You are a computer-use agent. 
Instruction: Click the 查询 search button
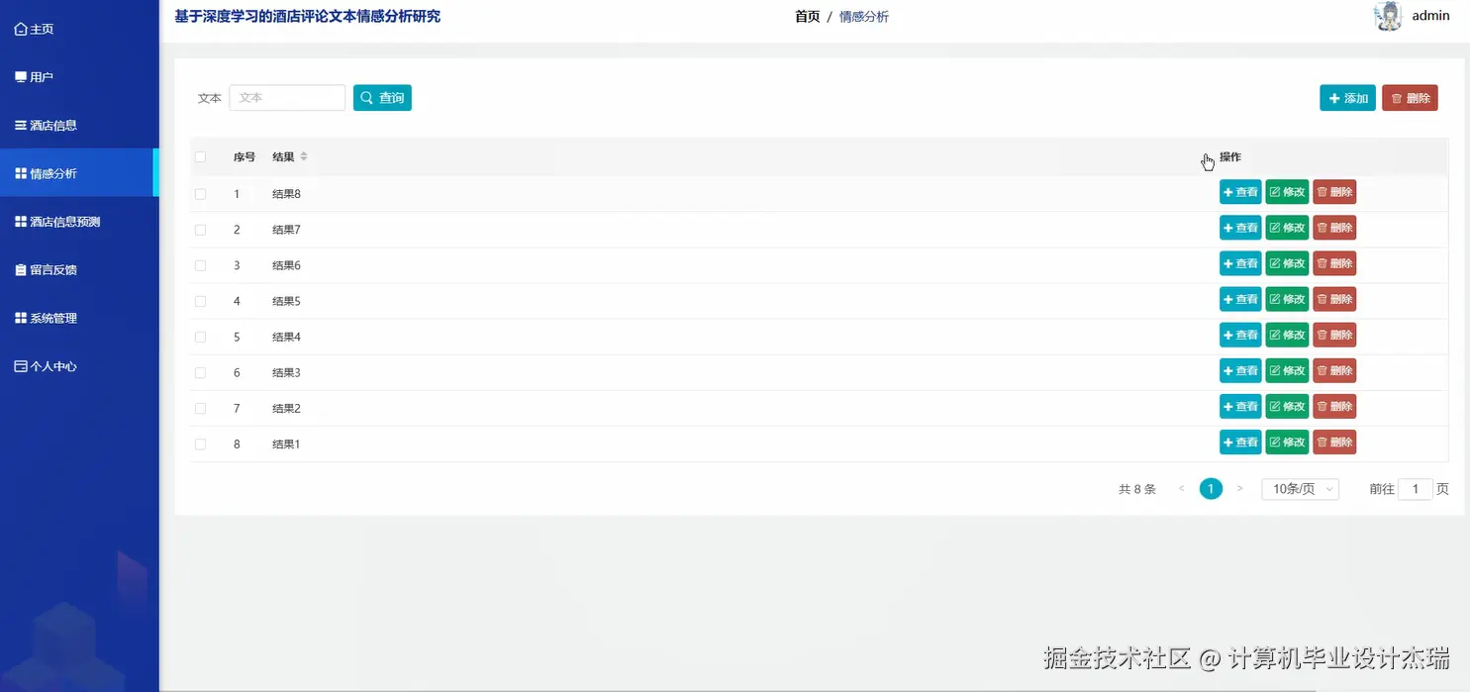point(382,98)
